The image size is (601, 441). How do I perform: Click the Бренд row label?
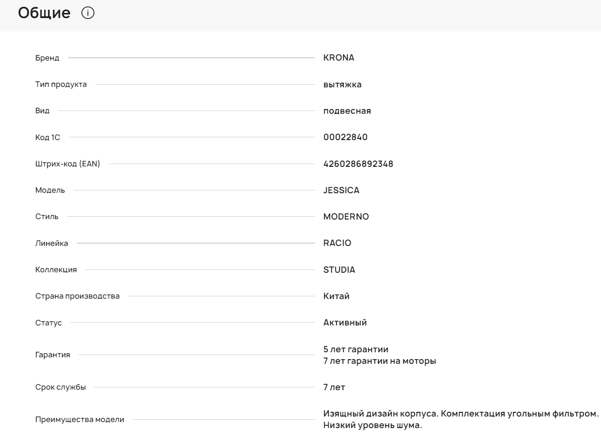[x=47, y=58]
